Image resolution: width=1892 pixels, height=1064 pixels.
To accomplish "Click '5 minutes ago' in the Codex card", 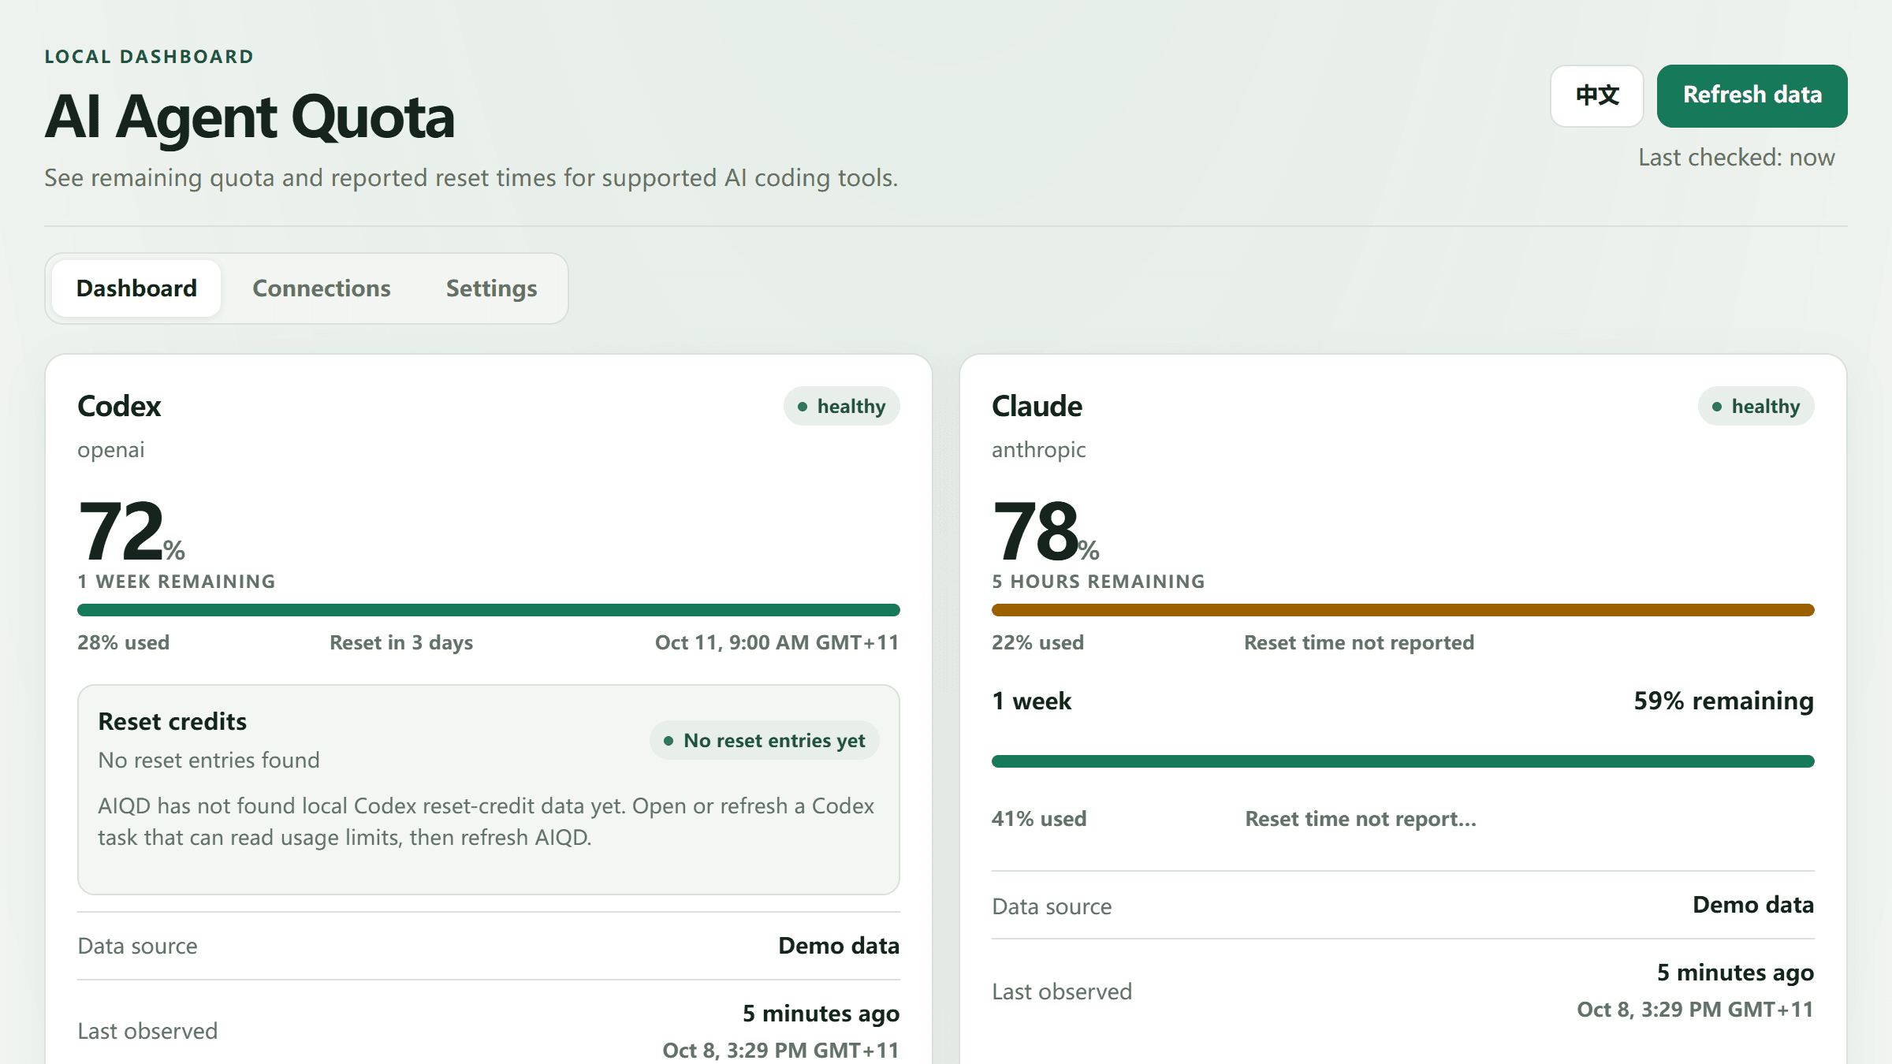I will pyautogui.click(x=821, y=1014).
